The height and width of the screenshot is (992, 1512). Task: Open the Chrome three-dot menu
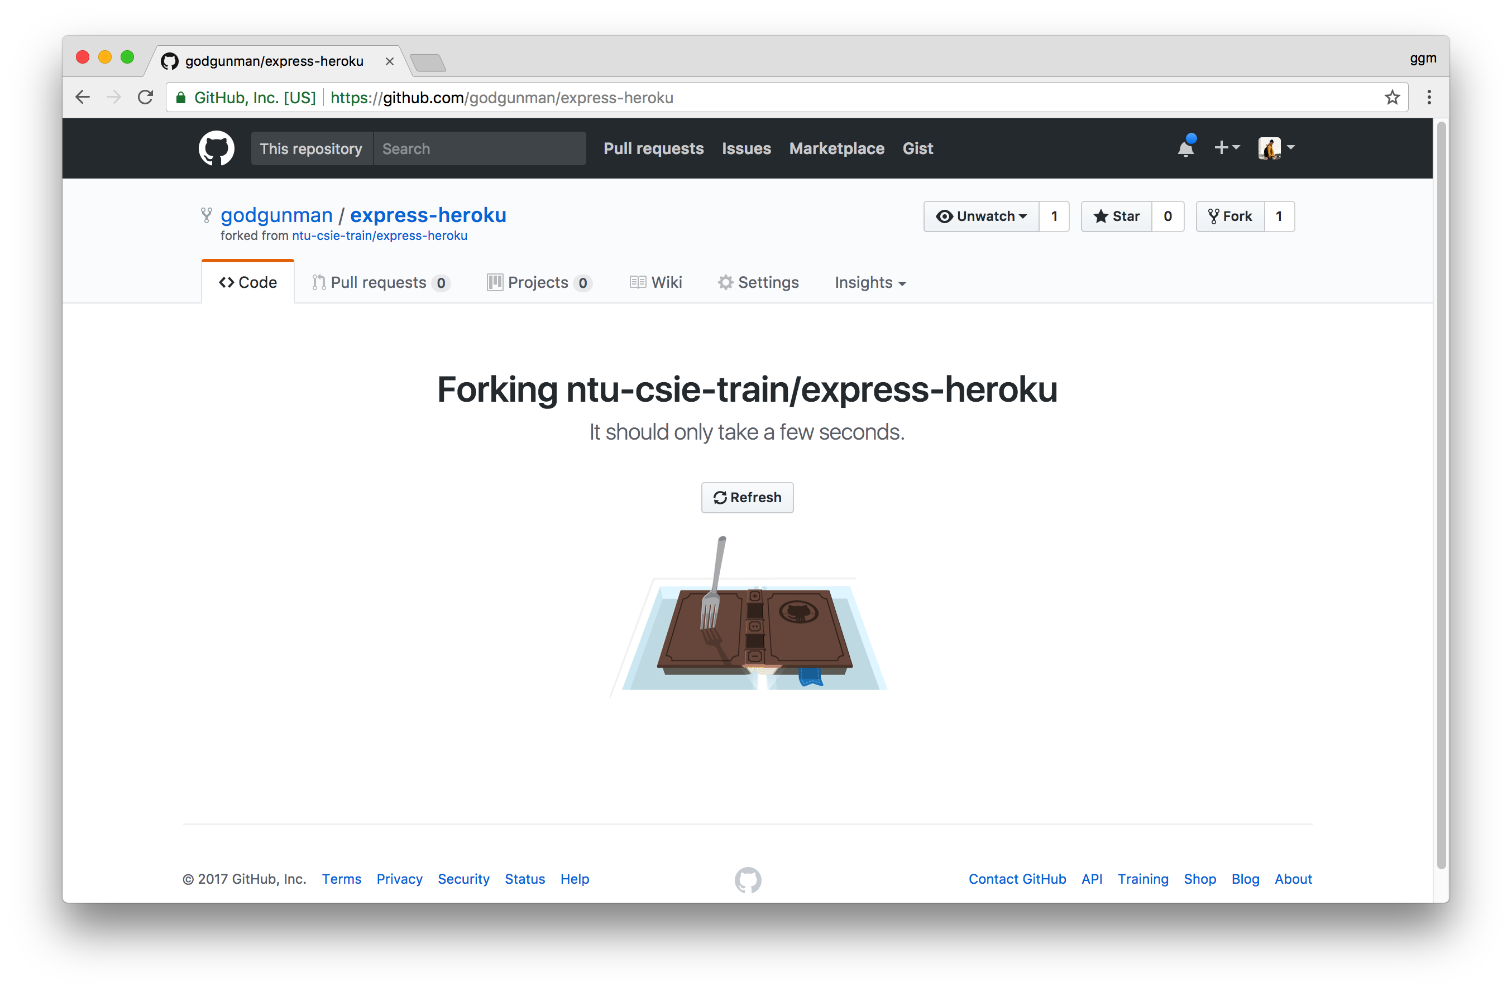[x=1429, y=97]
